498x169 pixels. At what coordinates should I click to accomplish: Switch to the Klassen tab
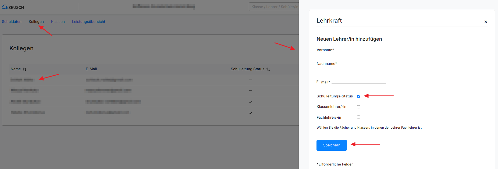click(58, 22)
